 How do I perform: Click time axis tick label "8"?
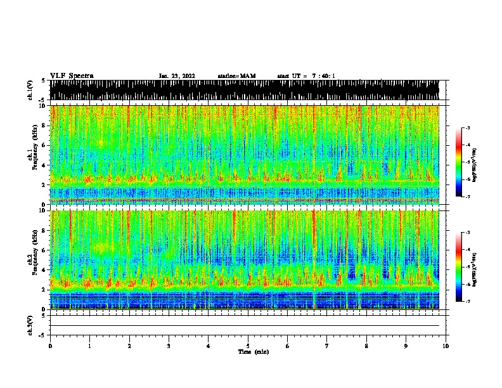[366, 346]
